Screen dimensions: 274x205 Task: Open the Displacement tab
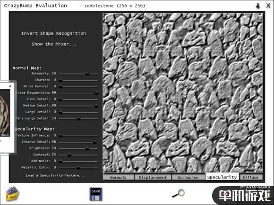point(153,177)
